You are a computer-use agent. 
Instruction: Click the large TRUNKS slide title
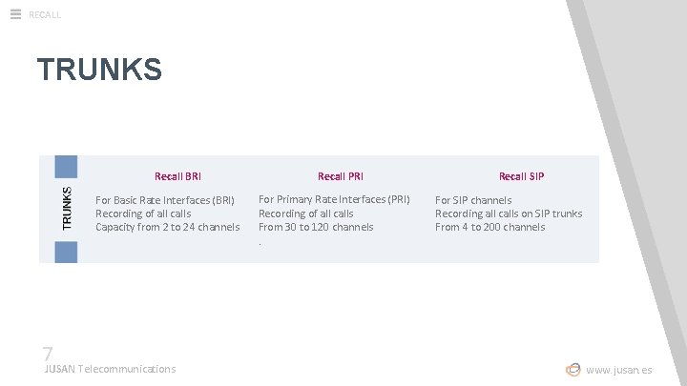point(99,70)
